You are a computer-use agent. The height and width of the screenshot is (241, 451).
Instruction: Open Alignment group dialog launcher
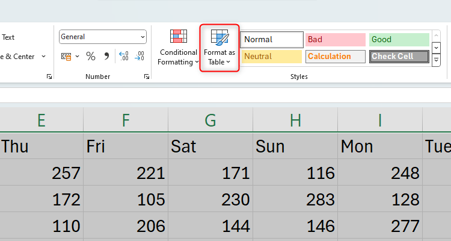(49, 77)
